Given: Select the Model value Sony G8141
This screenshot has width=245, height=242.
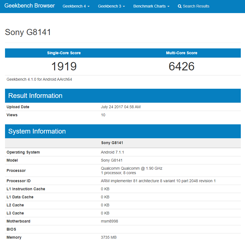Looking at the screenshot, I should pos(112,160).
